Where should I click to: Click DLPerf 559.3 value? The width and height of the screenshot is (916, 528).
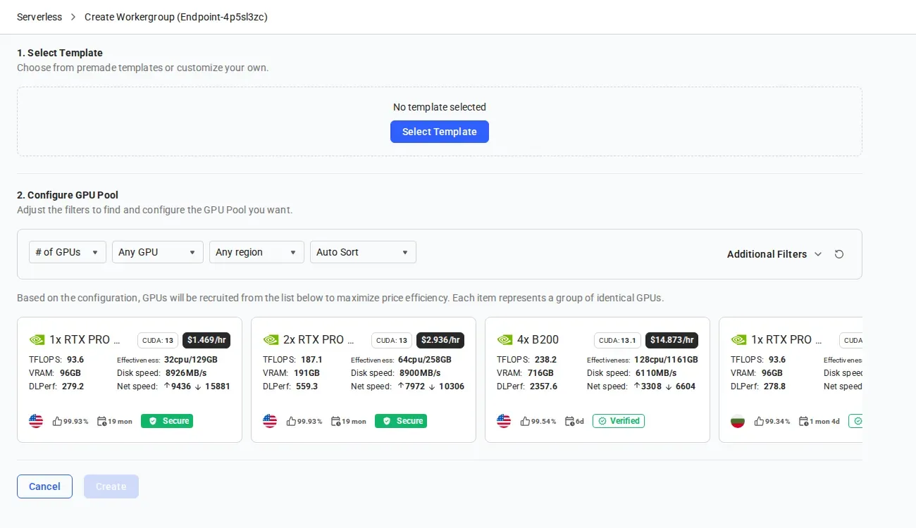(306, 386)
